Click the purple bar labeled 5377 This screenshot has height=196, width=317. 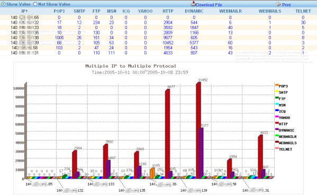201,153
